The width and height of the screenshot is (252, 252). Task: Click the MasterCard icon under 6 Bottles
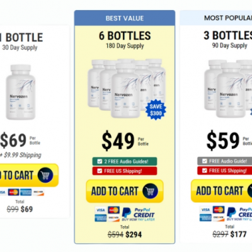(x=113, y=210)
